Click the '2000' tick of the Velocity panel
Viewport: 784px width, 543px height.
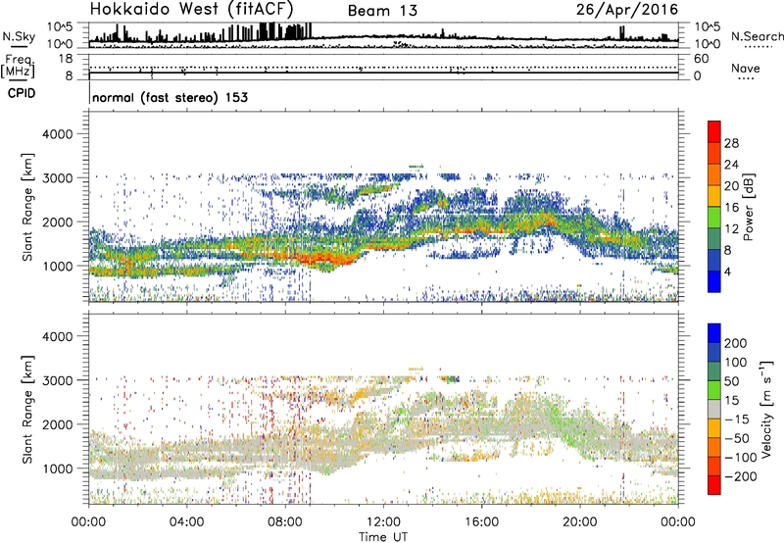[x=57, y=424]
